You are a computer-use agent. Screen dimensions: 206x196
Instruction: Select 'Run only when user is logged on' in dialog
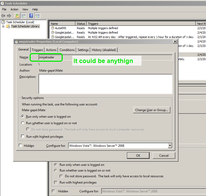23,116
